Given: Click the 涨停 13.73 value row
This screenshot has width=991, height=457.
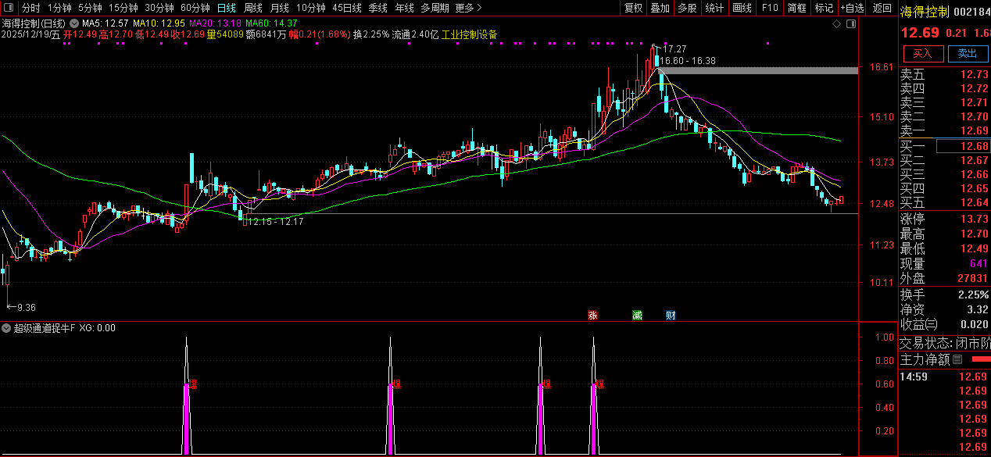Looking at the screenshot, I should 944,220.
